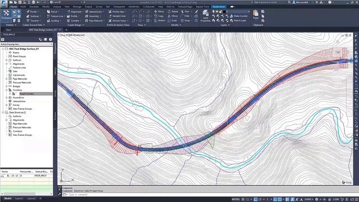Open the Toolspace palette button
The height and width of the screenshot is (202, 359).
pos(6,15)
